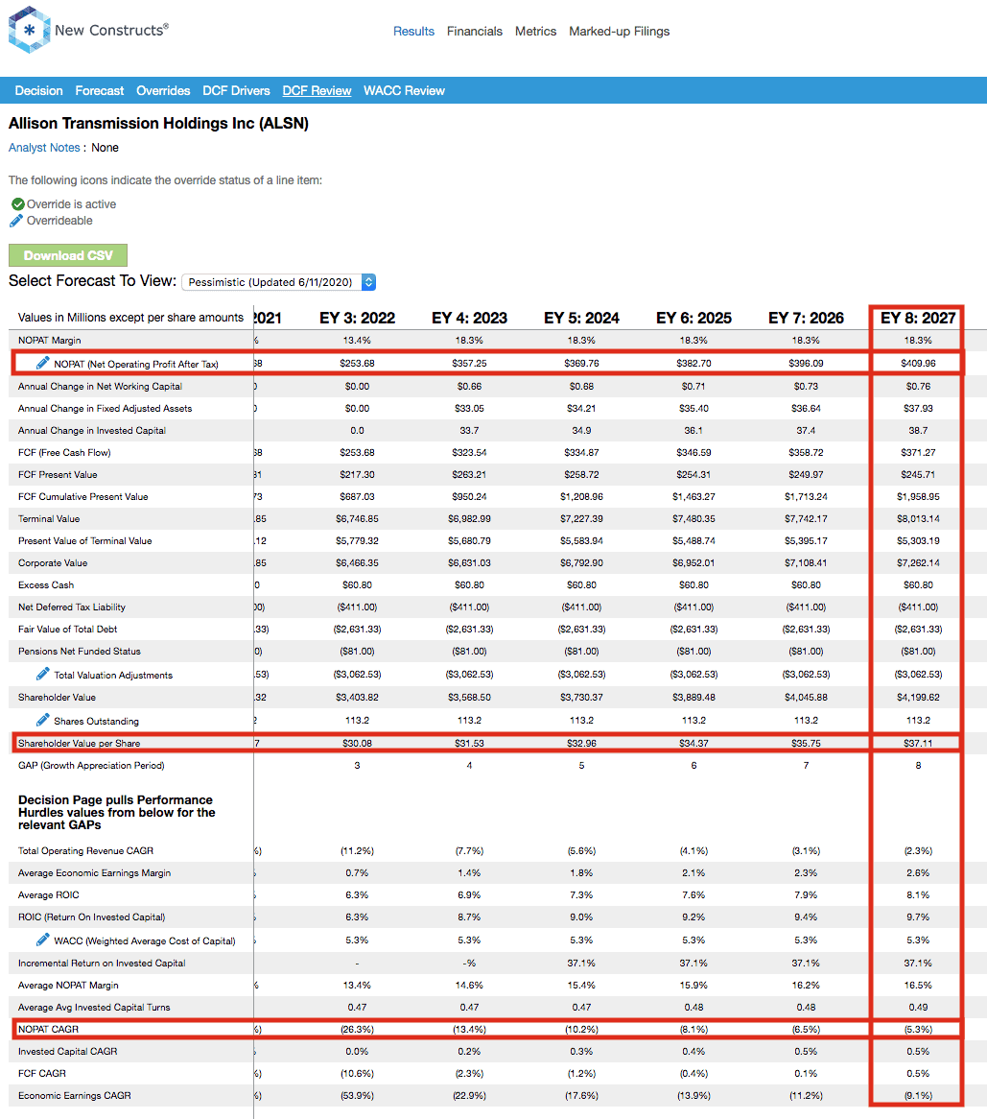Select the $30.08 per share value for 2022
The image size is (987, 1119).
click(357, 743)
